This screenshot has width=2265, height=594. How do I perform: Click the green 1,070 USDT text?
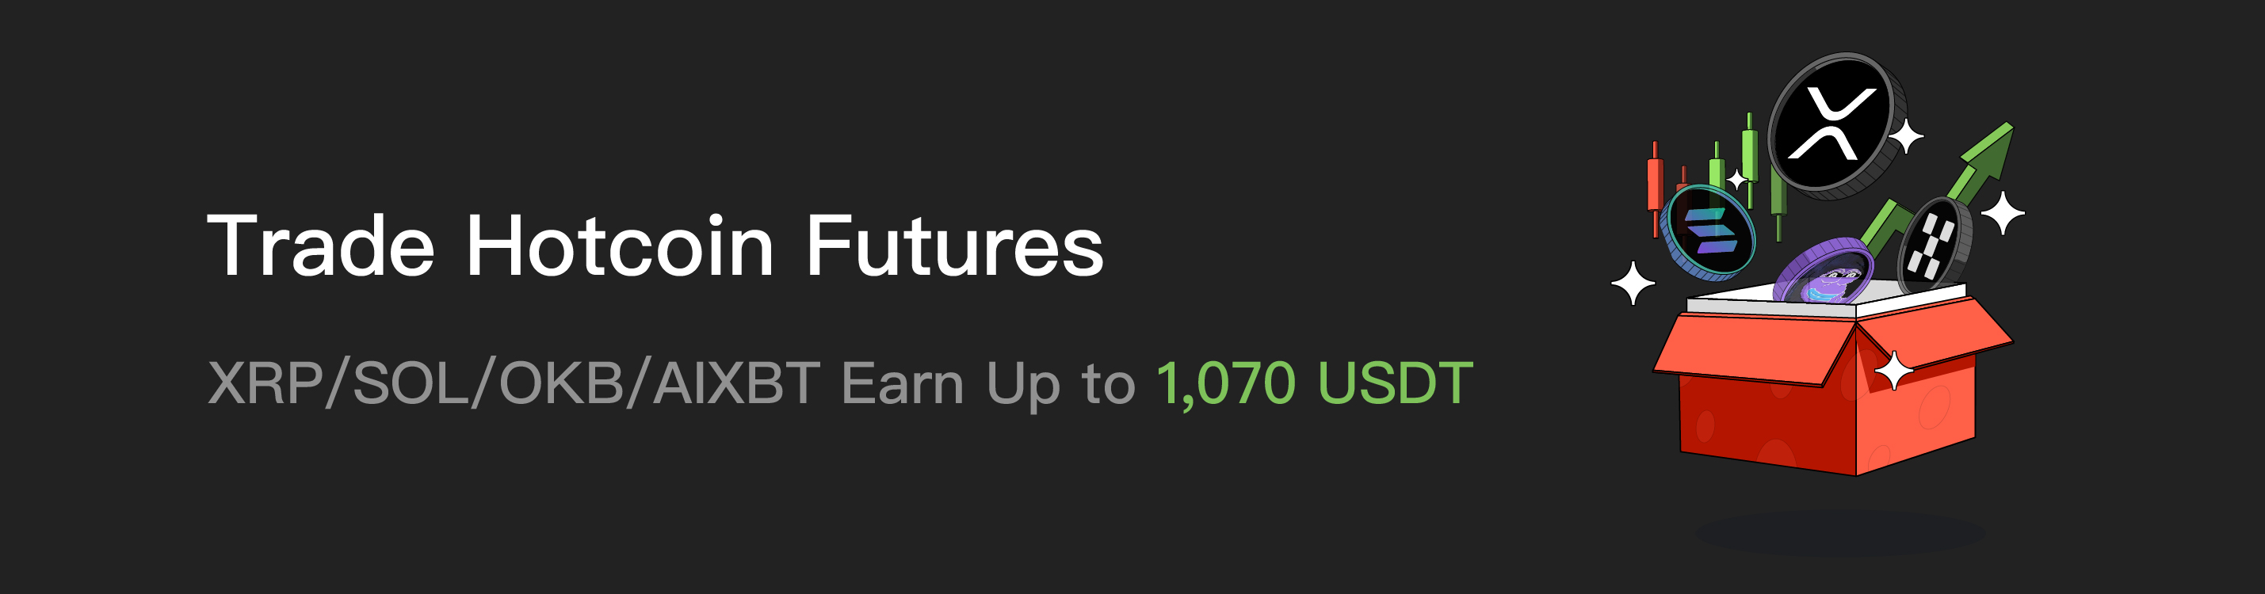(1315, 383)
